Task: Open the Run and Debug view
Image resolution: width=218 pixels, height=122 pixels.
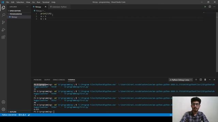Action: [3, 30]
